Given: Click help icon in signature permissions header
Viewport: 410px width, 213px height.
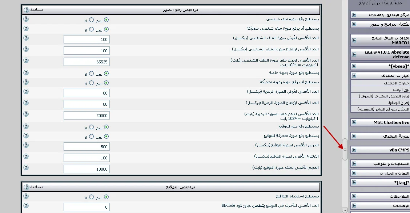Looking at the screenshot, I should tap(27, 187).
